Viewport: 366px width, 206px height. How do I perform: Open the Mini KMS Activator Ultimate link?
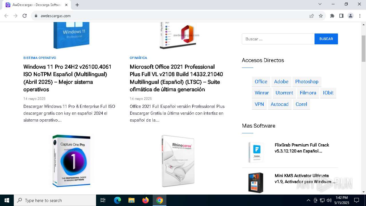(x=305, y=179)
